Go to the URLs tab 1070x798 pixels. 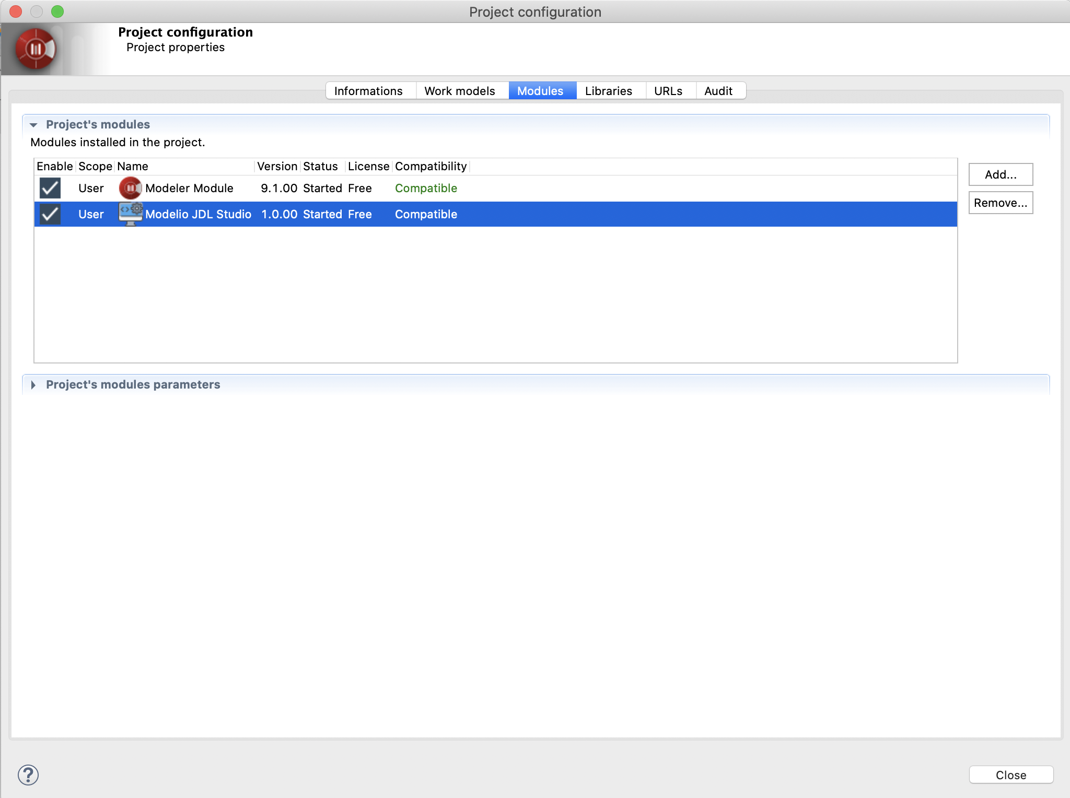[x=670, y=91]
